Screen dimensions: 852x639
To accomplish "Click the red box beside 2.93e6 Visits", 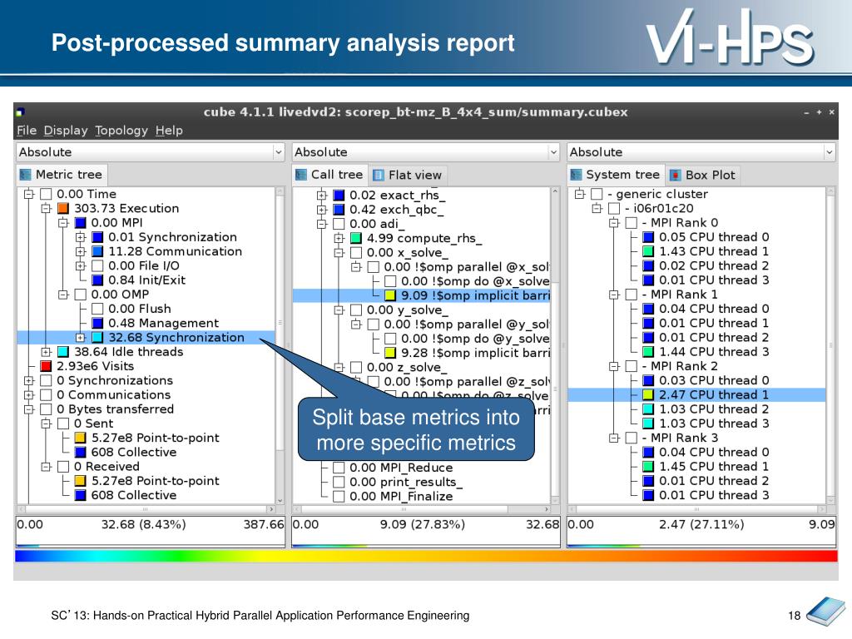I will point(47,366).
